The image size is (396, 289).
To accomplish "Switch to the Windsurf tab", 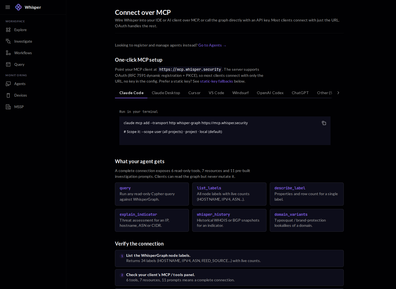I will tap(240, 93).
